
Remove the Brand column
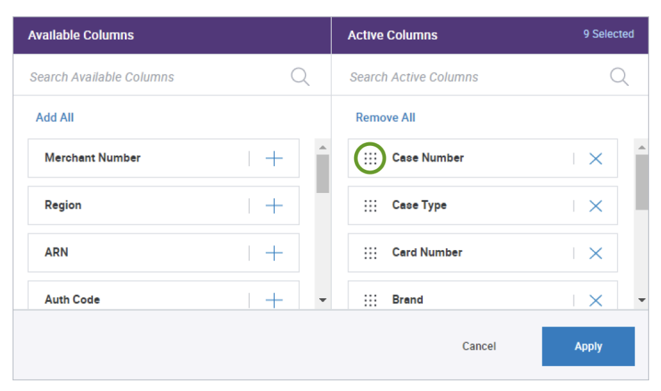[595, 300]
